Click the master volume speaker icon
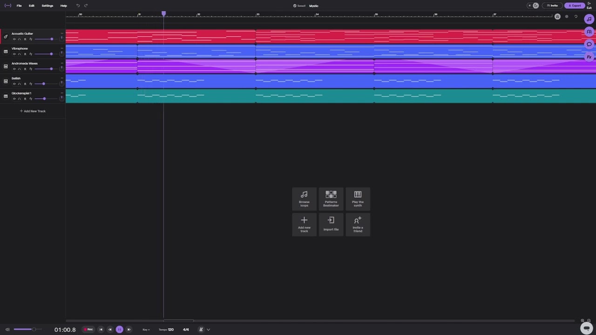This screenshot has width=596, height=335. tap(7, 329)
